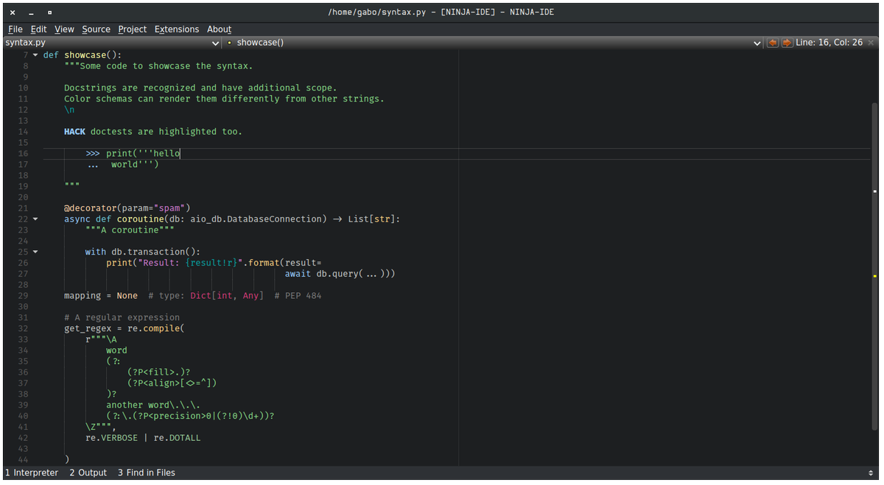The image size is (884, 485).
Task: Open the View menu
Action: coord(64,29)
